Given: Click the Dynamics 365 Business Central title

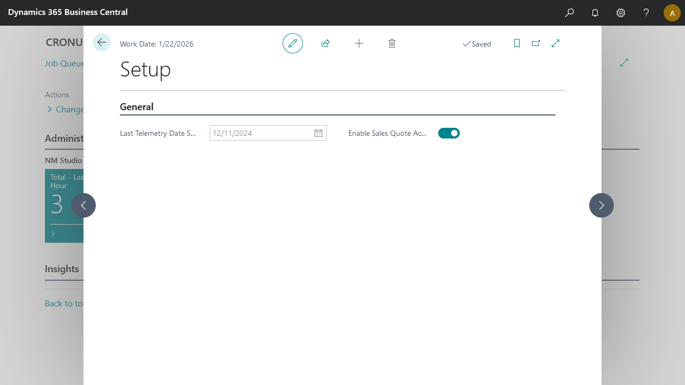Looking at the screenshot, I should [68, 12].
